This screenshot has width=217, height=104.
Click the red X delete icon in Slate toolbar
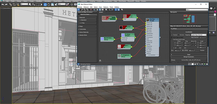pos(91,10)
